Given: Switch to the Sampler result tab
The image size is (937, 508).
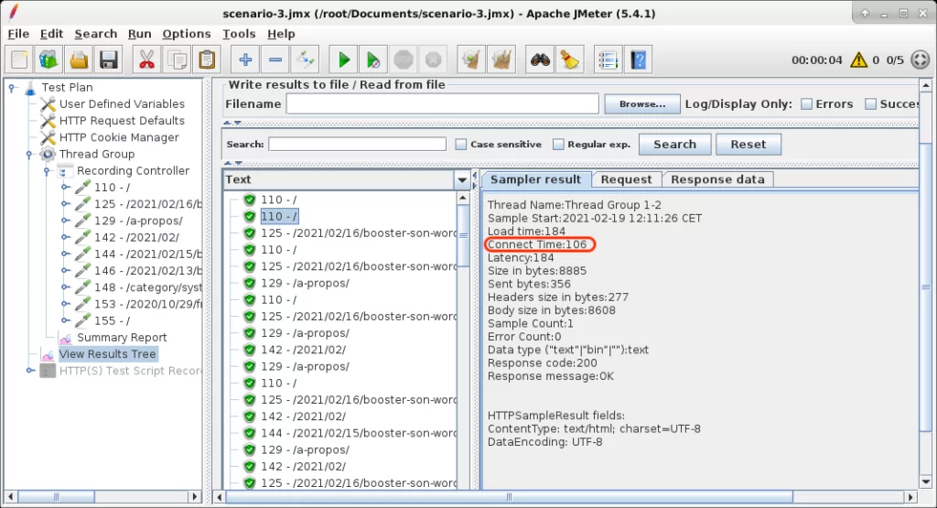Looking at the screenshot, I should click(x=536, y=179).
